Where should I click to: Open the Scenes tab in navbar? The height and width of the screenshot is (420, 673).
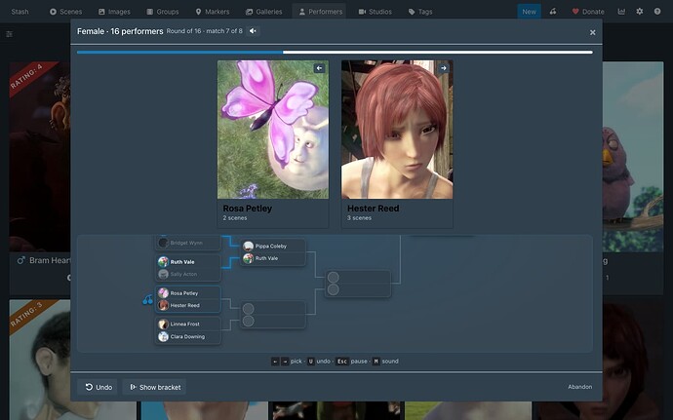click(65, 12)
